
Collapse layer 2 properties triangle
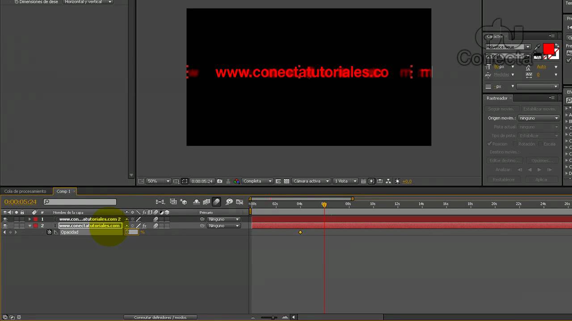(30, 226)
